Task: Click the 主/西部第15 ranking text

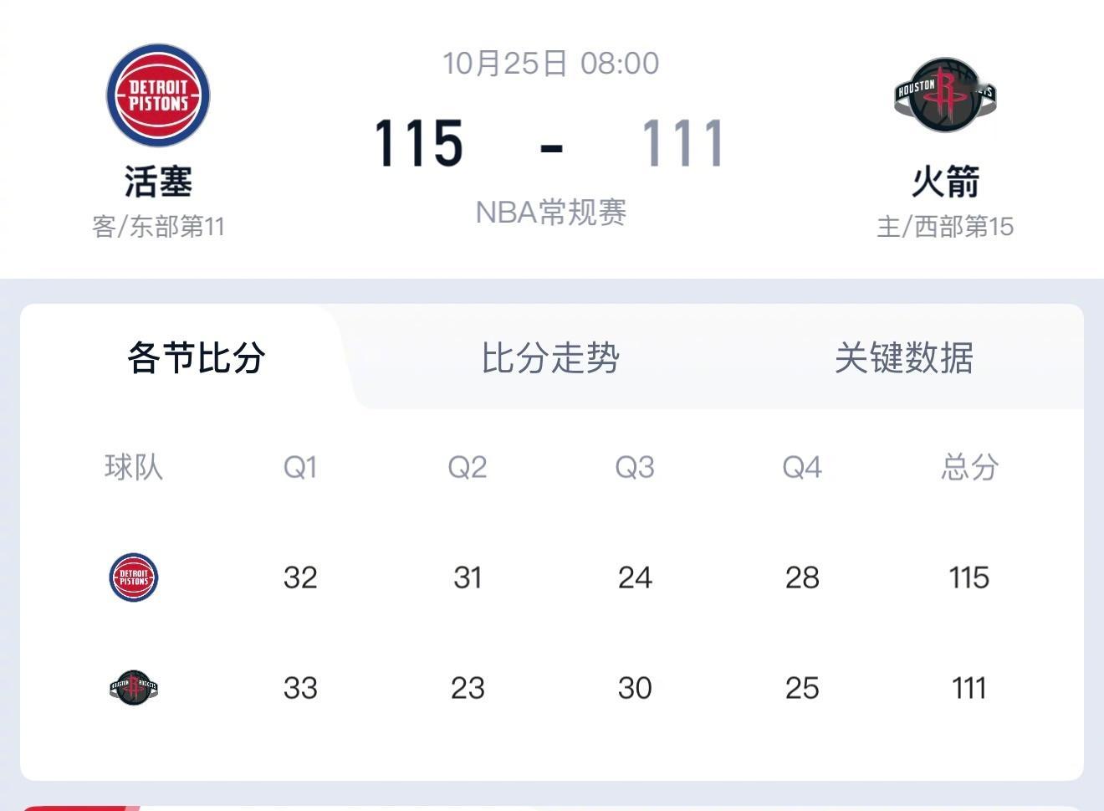Action: (943, 225)
